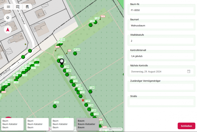The image size is (197, 132).
Task: Click the 20m map scale bar
Action: click(110, 129)
